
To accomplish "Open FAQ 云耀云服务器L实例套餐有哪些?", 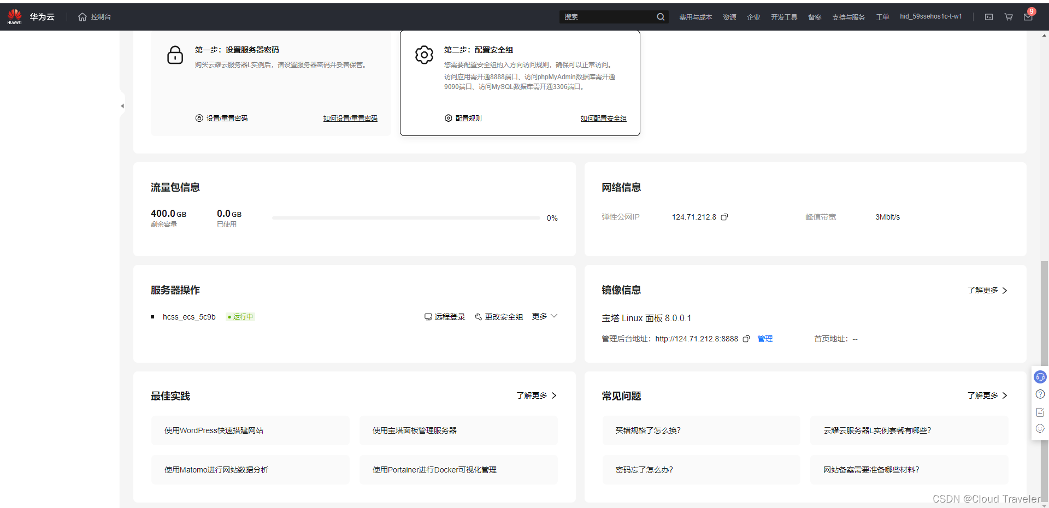I will pyautogui.click(x=909, y=430).
